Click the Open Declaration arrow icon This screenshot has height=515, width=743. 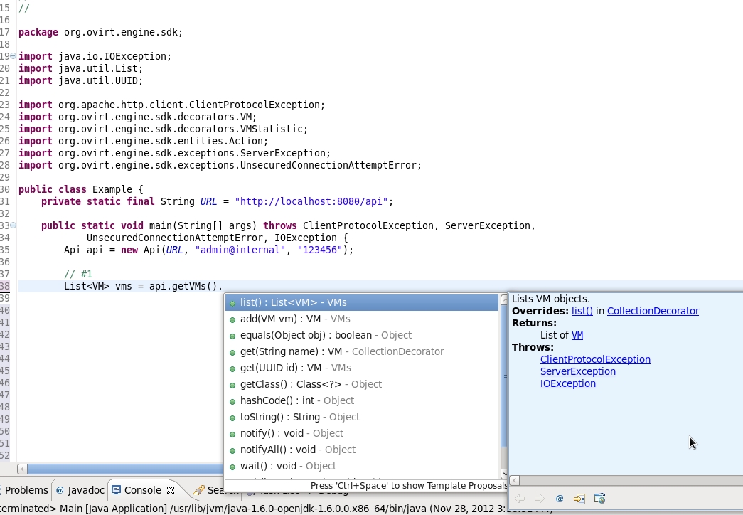pyautogui.click(x=579, y=499)
